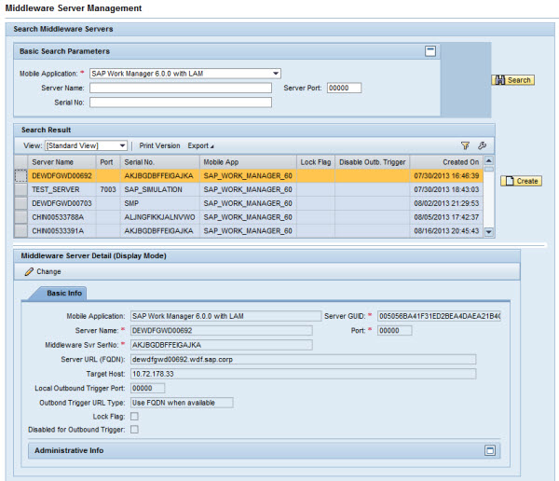Select row selector for DEWDFGWD00703
Screen dimensions: 559x481
tap(20, 203)
